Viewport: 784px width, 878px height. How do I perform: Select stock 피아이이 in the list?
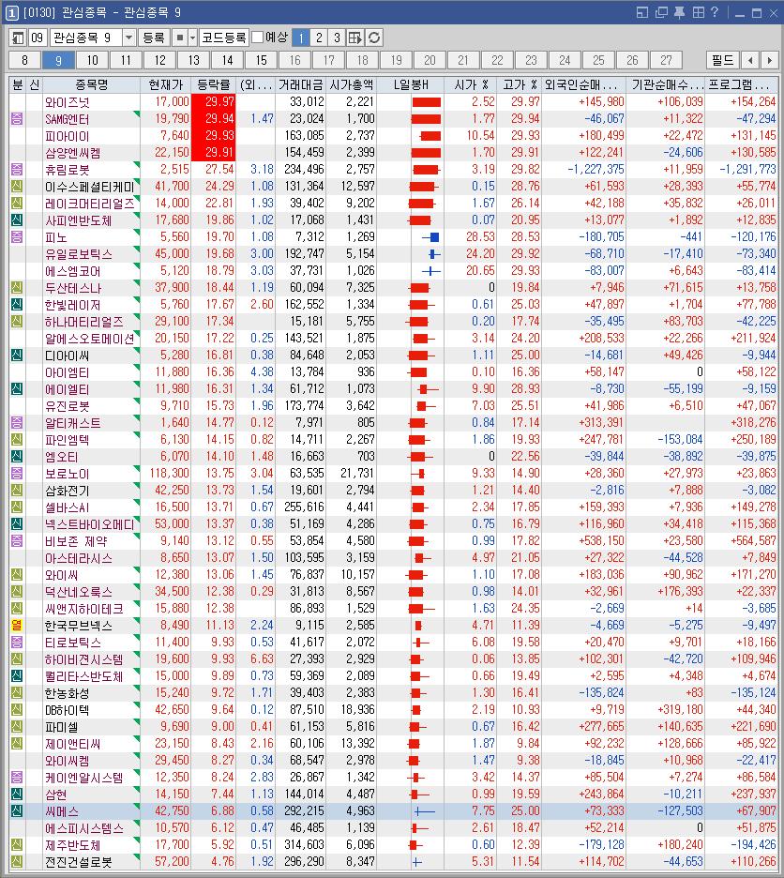(68, 135)
